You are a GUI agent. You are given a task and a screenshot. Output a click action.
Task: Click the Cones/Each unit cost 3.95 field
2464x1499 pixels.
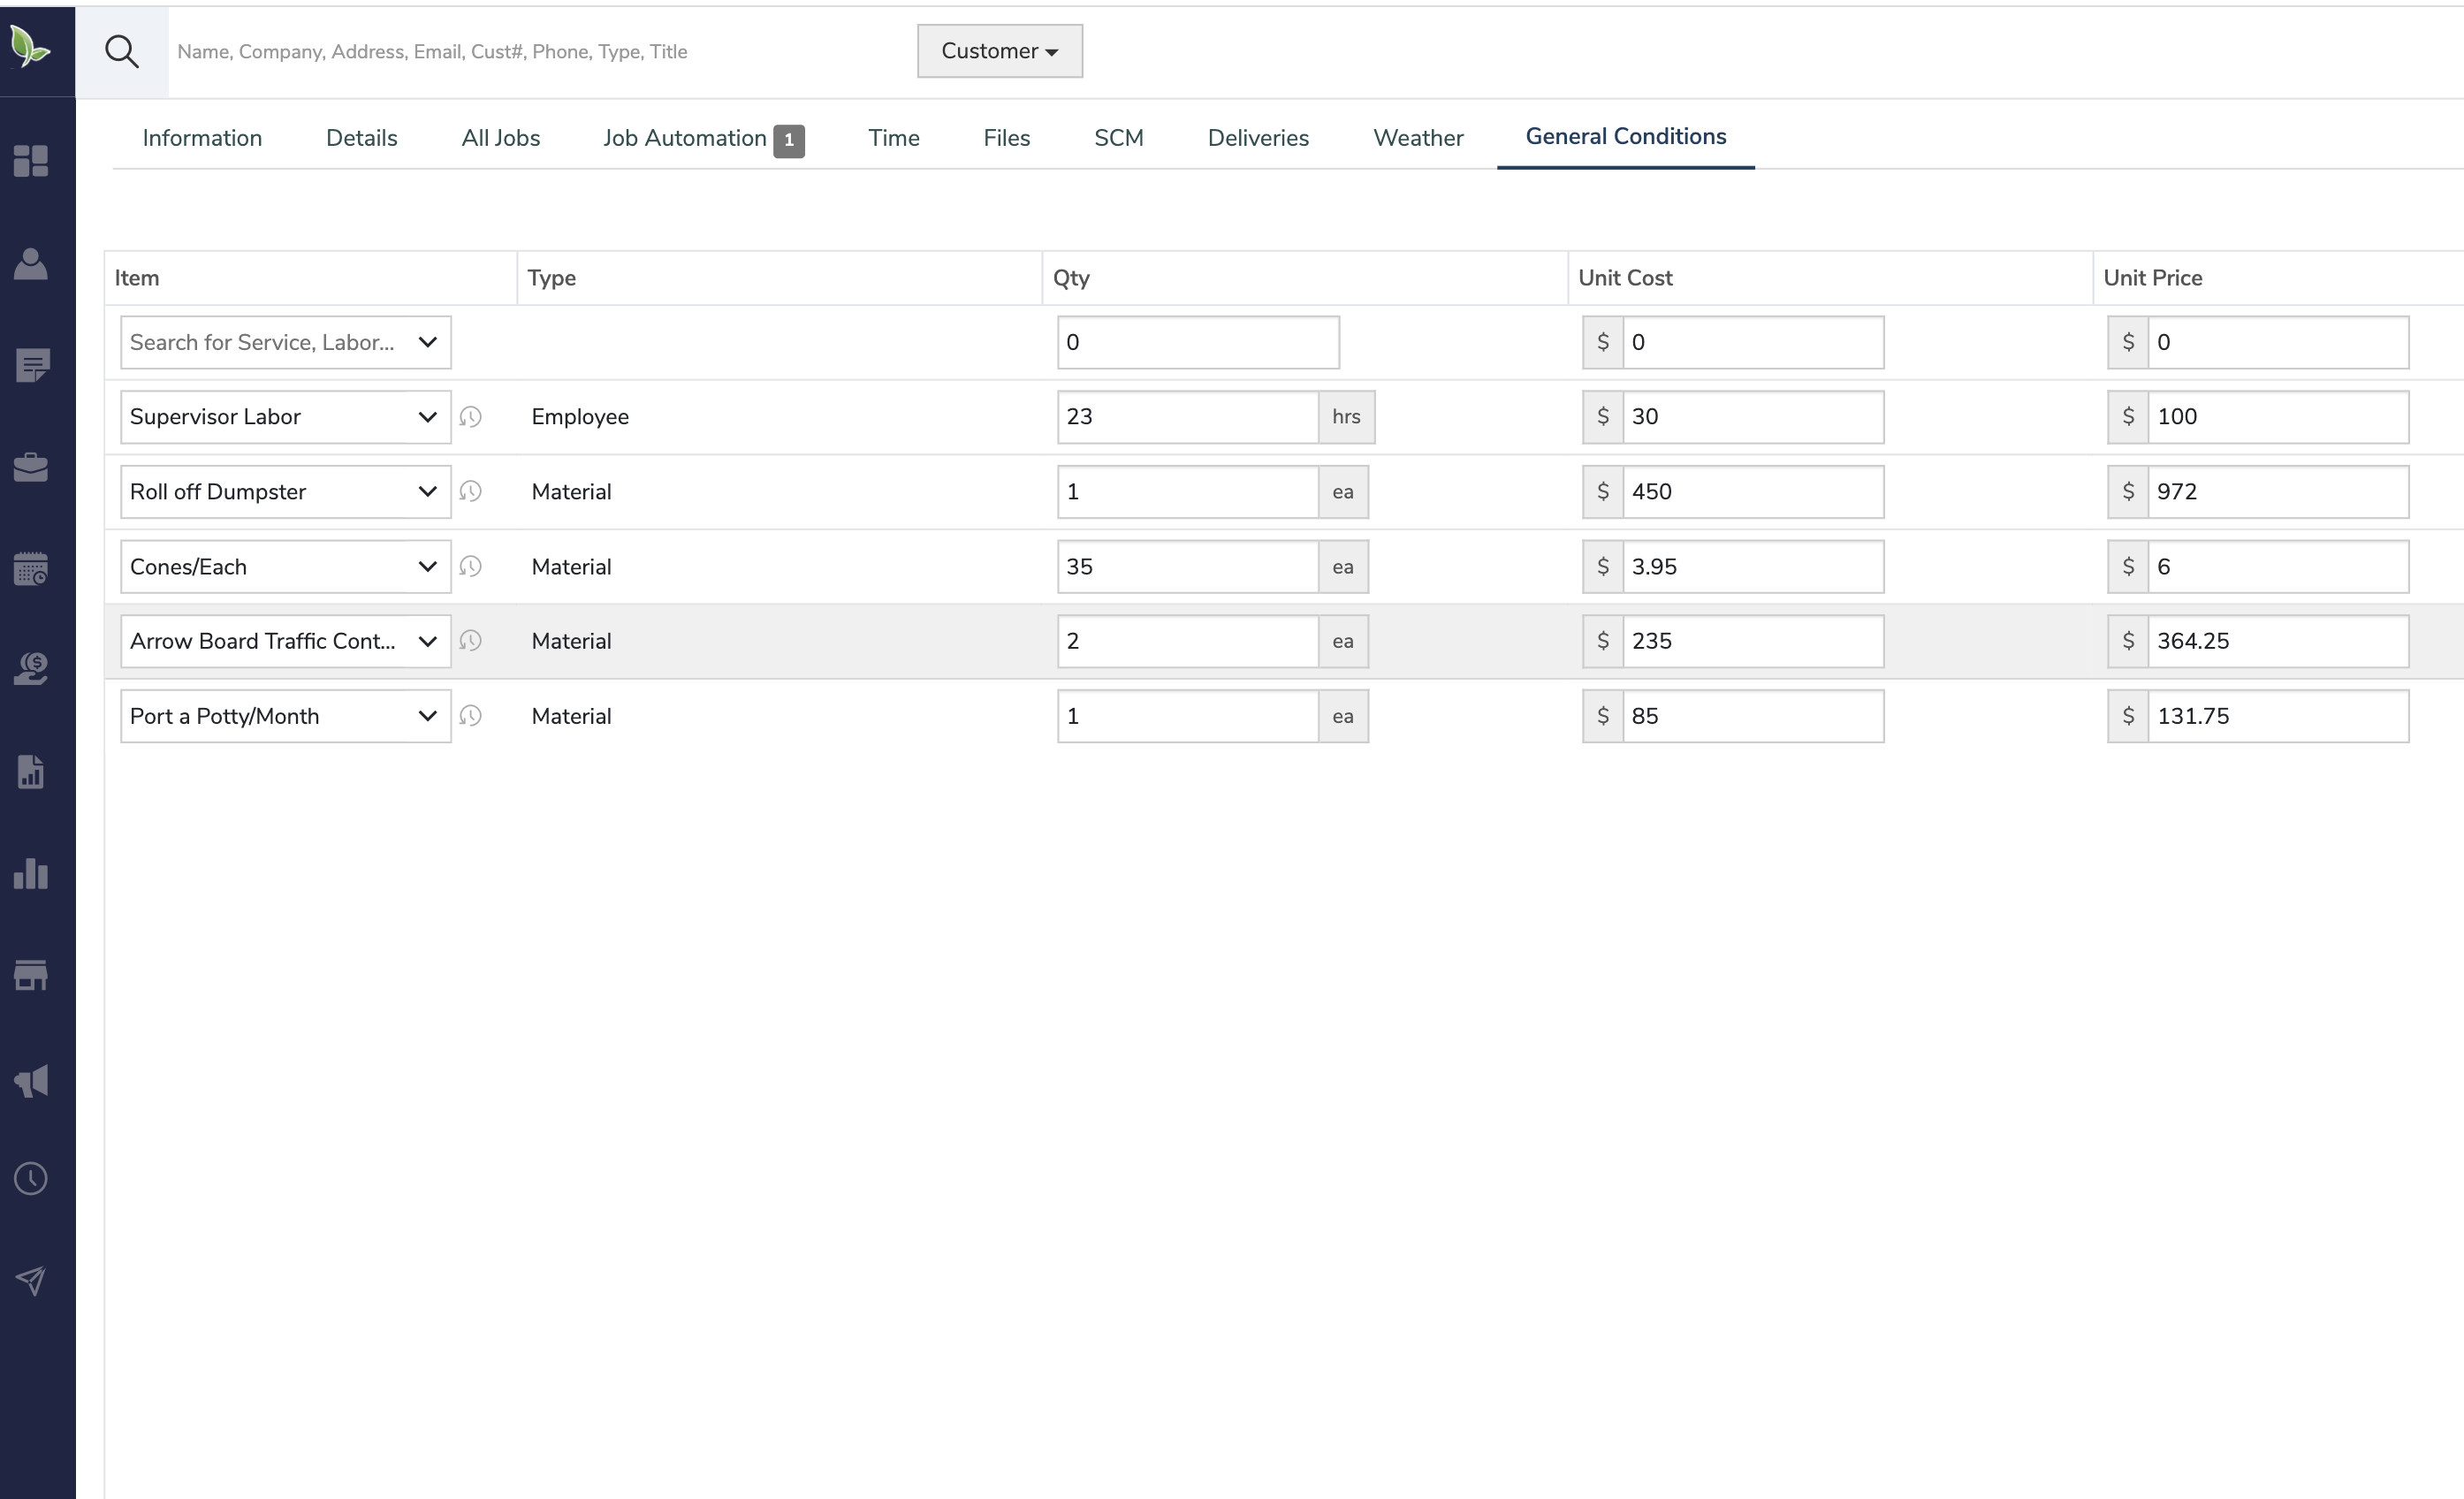(1753, 567)
